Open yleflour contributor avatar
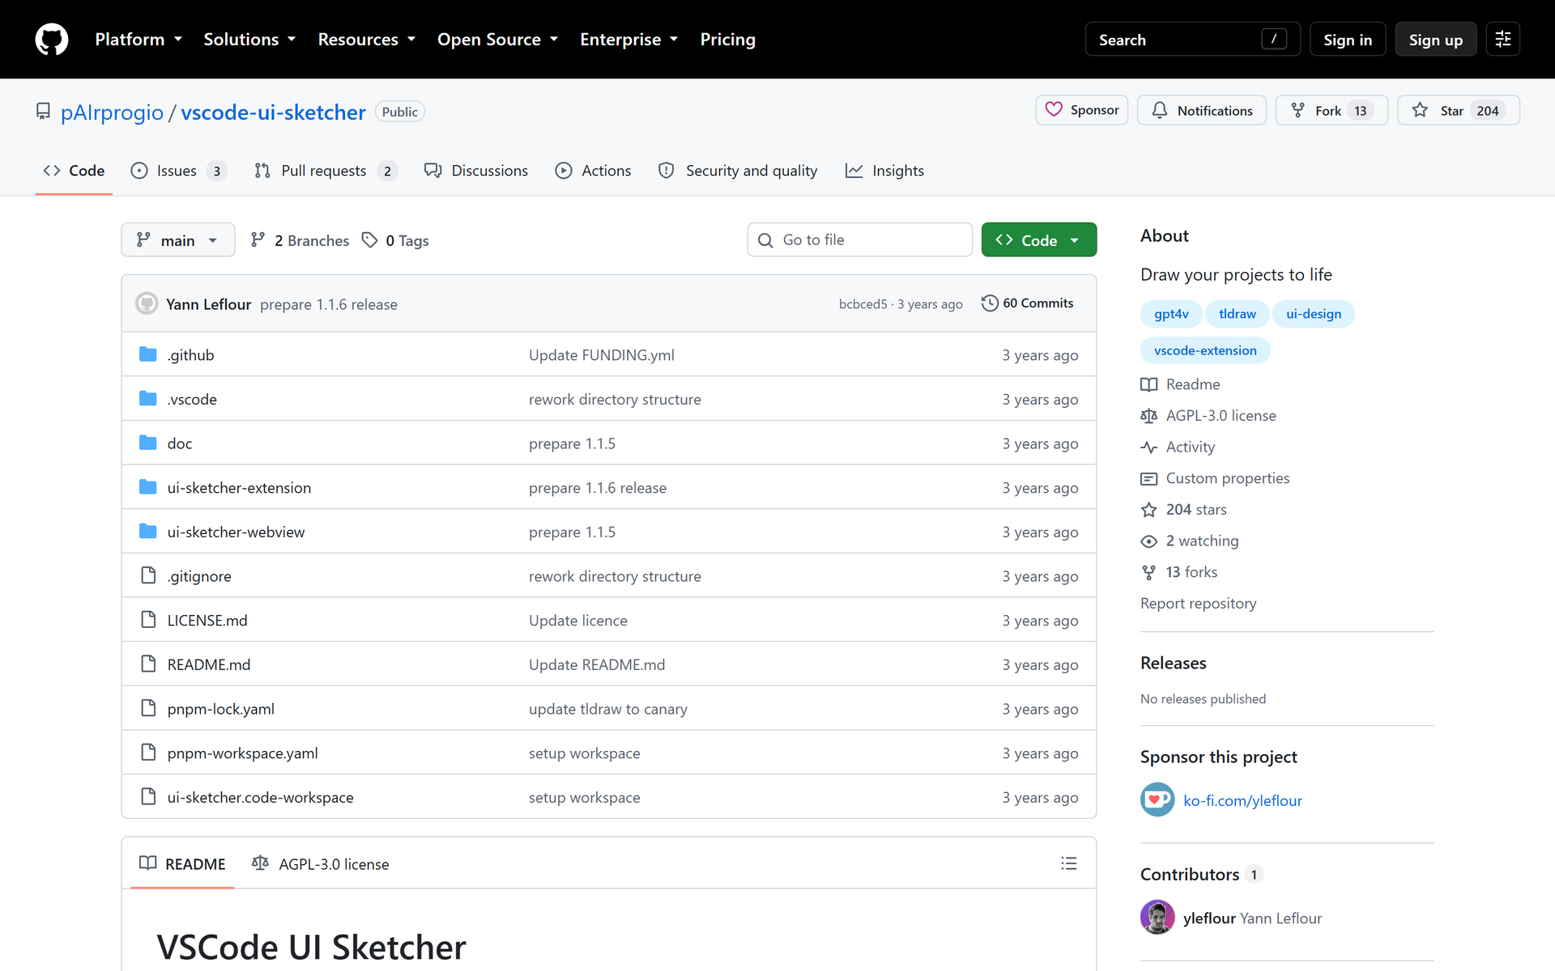The image size is (1555, 971). point(1157,917)
